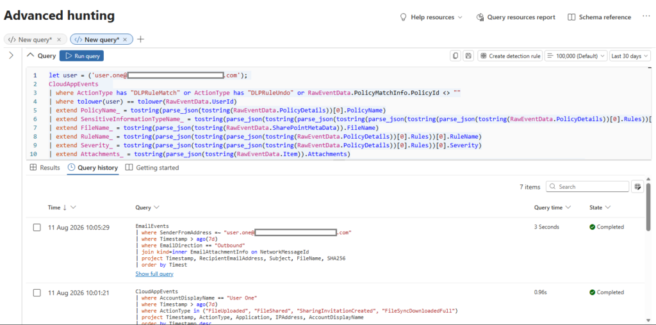
Task: Click the Query resources report icon
Action: (480, 17)
